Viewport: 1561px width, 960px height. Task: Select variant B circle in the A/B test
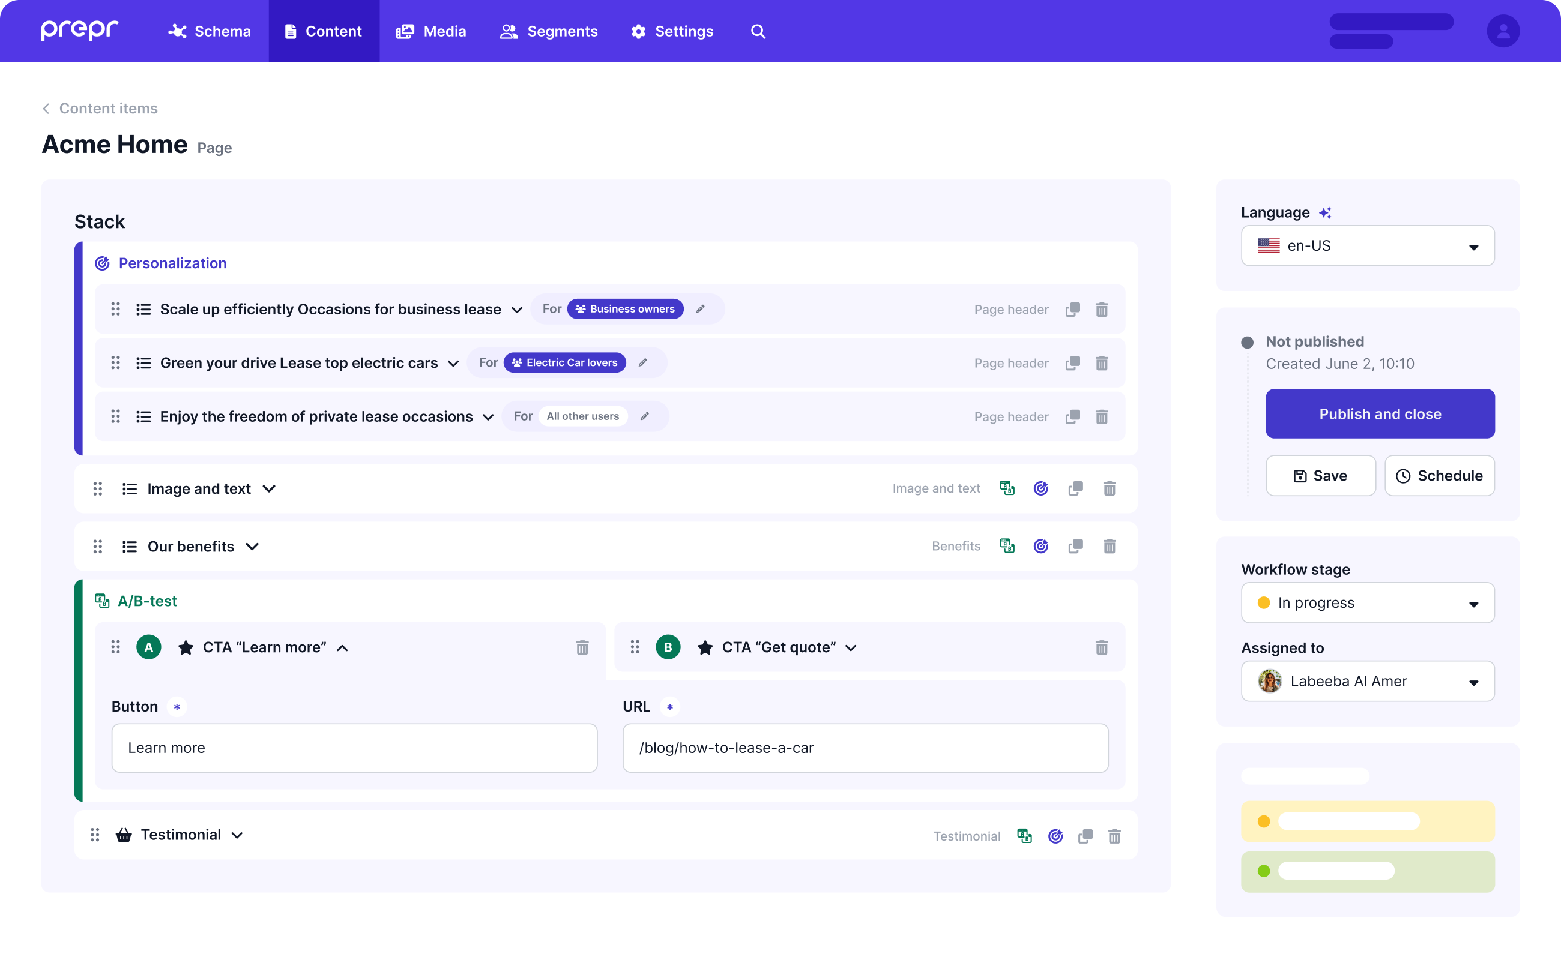(x=668, y=647)
